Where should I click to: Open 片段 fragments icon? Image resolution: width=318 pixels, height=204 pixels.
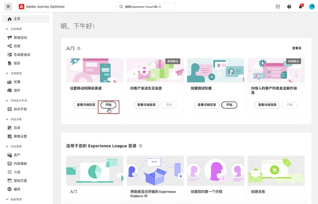coord(9,172)
